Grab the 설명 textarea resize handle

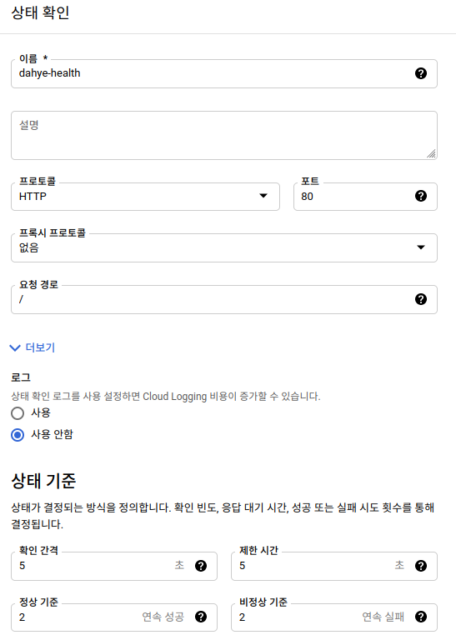pyautogui.click(x=432, y=154)
